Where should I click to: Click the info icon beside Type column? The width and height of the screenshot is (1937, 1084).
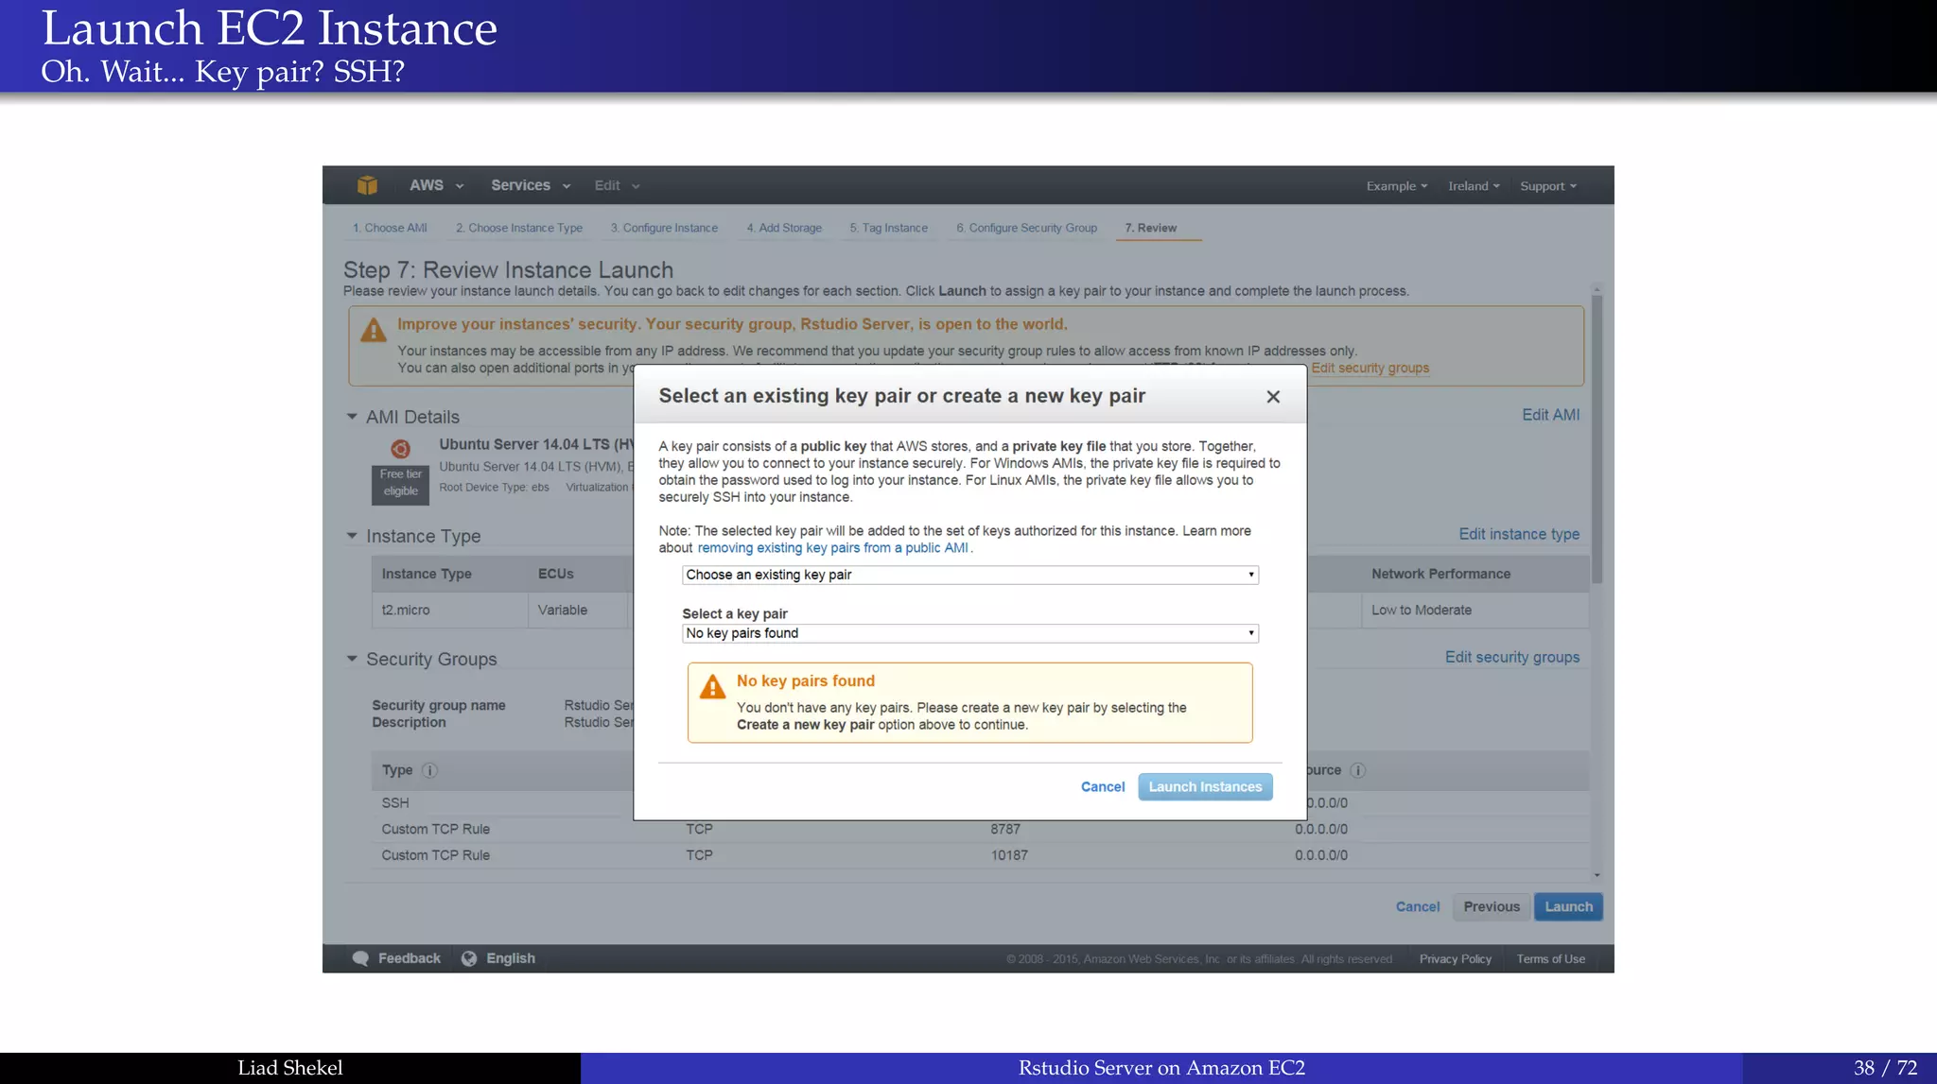[x=429, y=770]
